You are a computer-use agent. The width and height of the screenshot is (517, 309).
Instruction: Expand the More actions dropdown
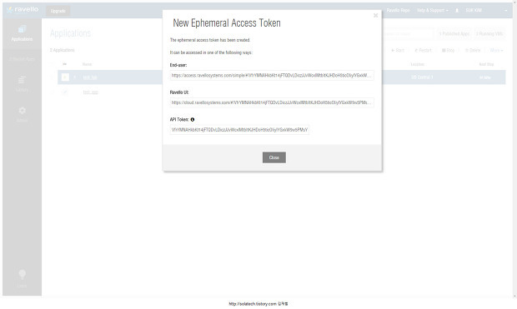[x=496, y=51]
